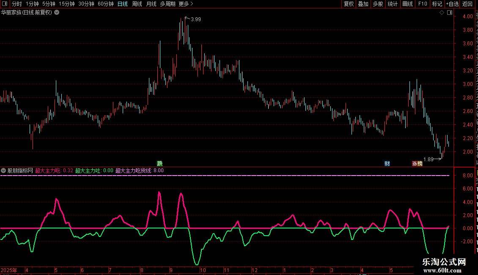The height and width of the screenshot is (275, 478).
Task: Select the 5分钟 period
Action: [x=49, y=4]
